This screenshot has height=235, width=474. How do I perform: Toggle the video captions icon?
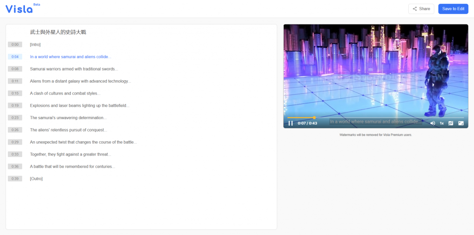tap(451, 123)
